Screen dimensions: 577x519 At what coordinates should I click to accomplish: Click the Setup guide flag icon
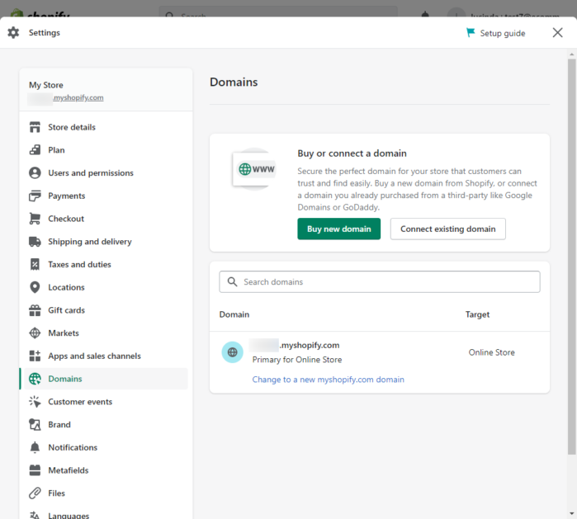point(471,33)
